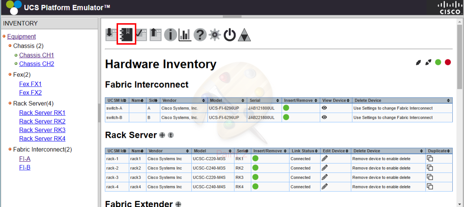Open FI-A fabric interconnect link

coord(25,159)
